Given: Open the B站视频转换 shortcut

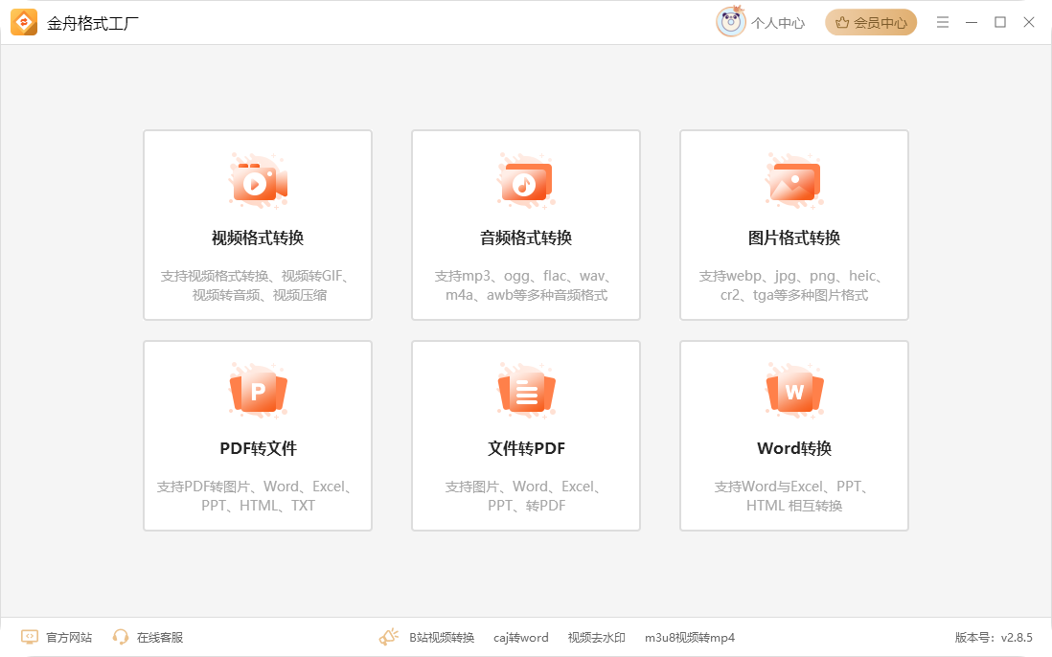Looking at the screenshot, I should 442,637.
